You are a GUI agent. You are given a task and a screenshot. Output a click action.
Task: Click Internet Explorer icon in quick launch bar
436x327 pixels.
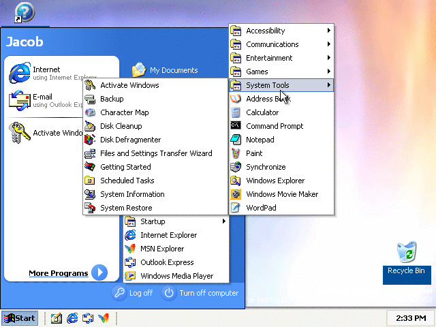pos(72,318)
